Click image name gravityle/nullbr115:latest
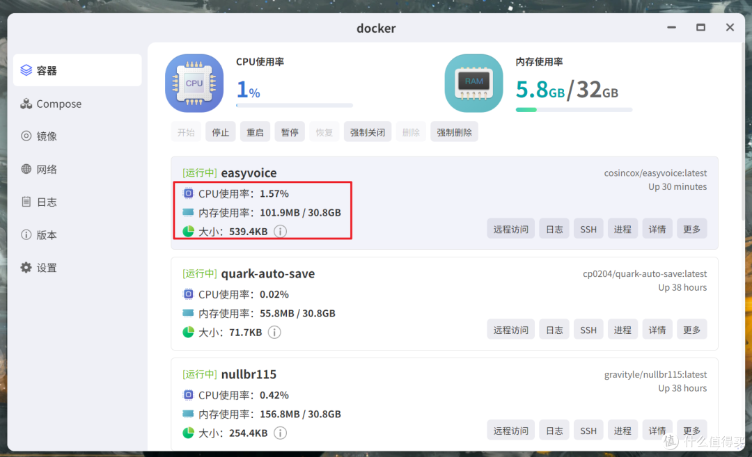The image size is (752, 457). (x=655, y=374)
